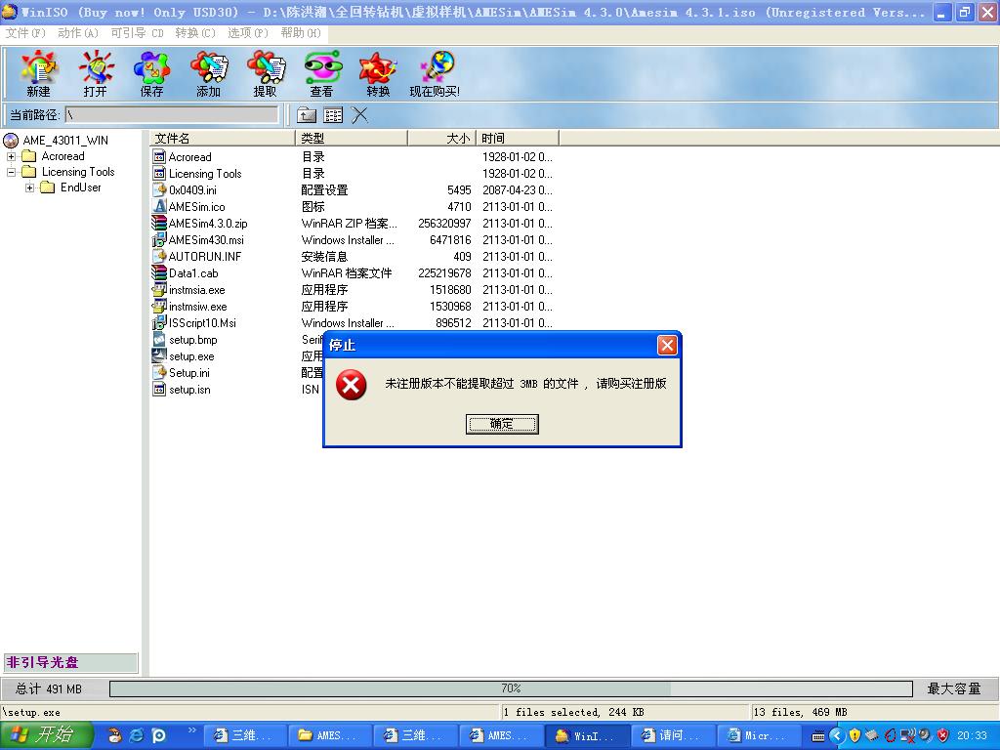
Task: Click the 查看 (View) toolbar icon
Action: [321, 73]
